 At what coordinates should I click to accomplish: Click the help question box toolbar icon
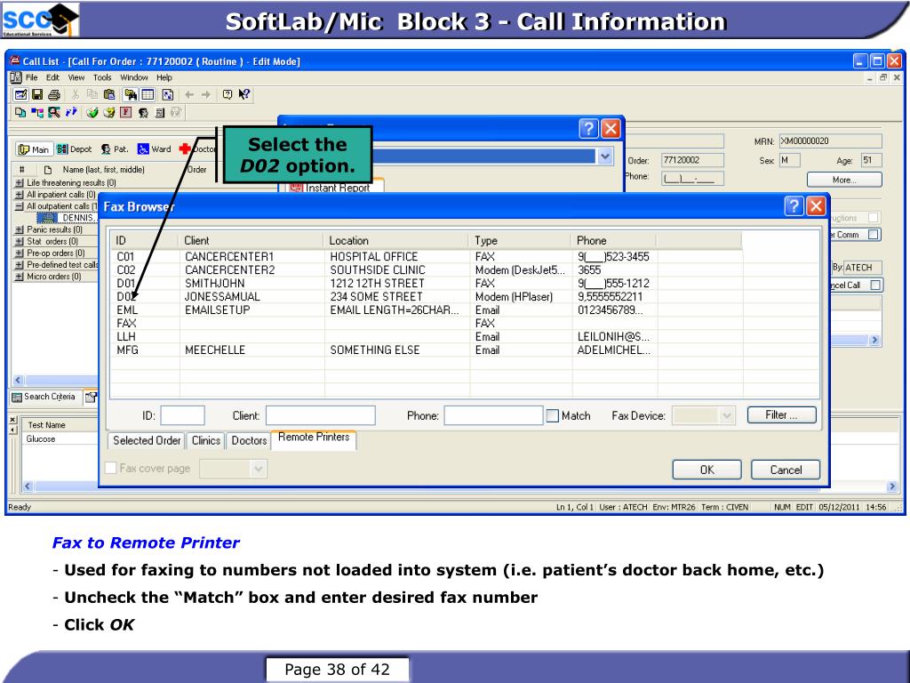tap(227, 94)
